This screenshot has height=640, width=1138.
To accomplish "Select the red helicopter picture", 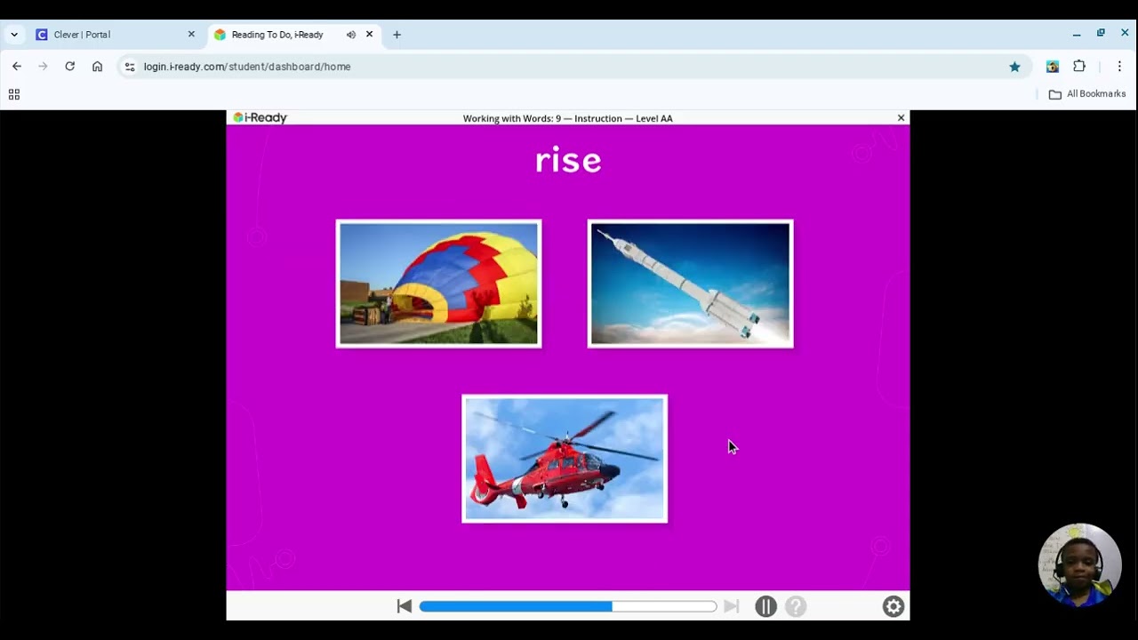I will [565, 459].
